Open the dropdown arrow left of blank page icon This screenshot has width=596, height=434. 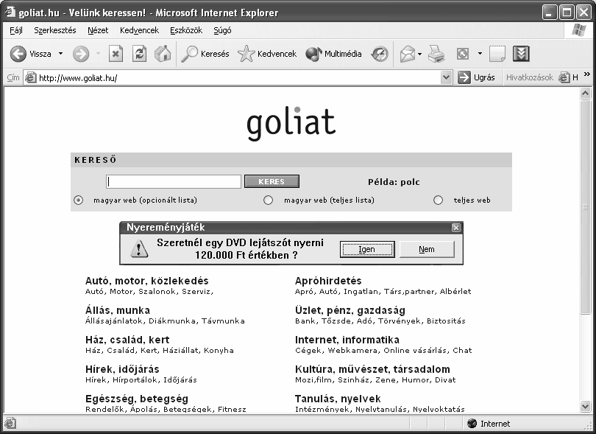tap(480, 54)
